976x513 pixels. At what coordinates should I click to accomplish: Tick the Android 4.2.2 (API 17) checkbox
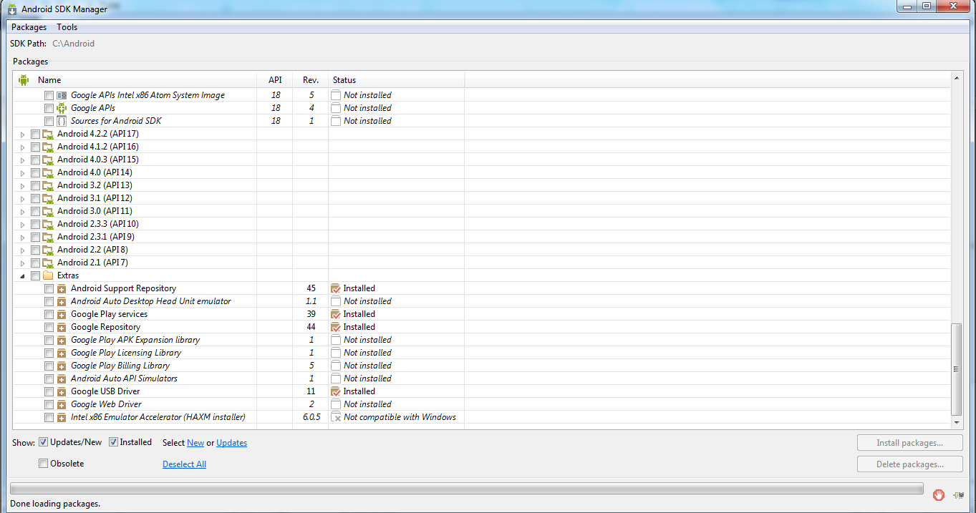coord(35,134)
